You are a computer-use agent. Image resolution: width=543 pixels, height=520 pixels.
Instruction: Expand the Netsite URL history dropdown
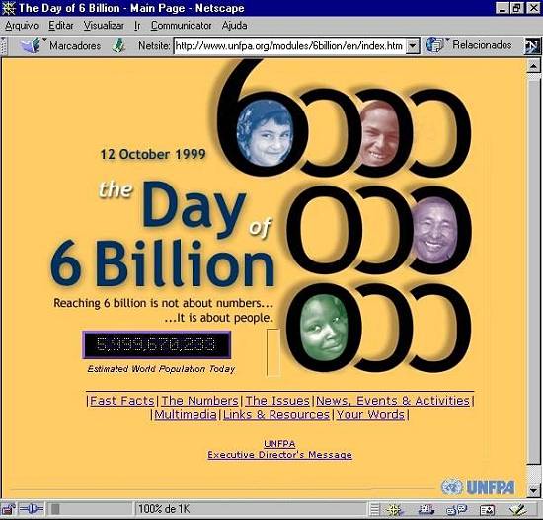pyautogui.click(x=412, y=45)
